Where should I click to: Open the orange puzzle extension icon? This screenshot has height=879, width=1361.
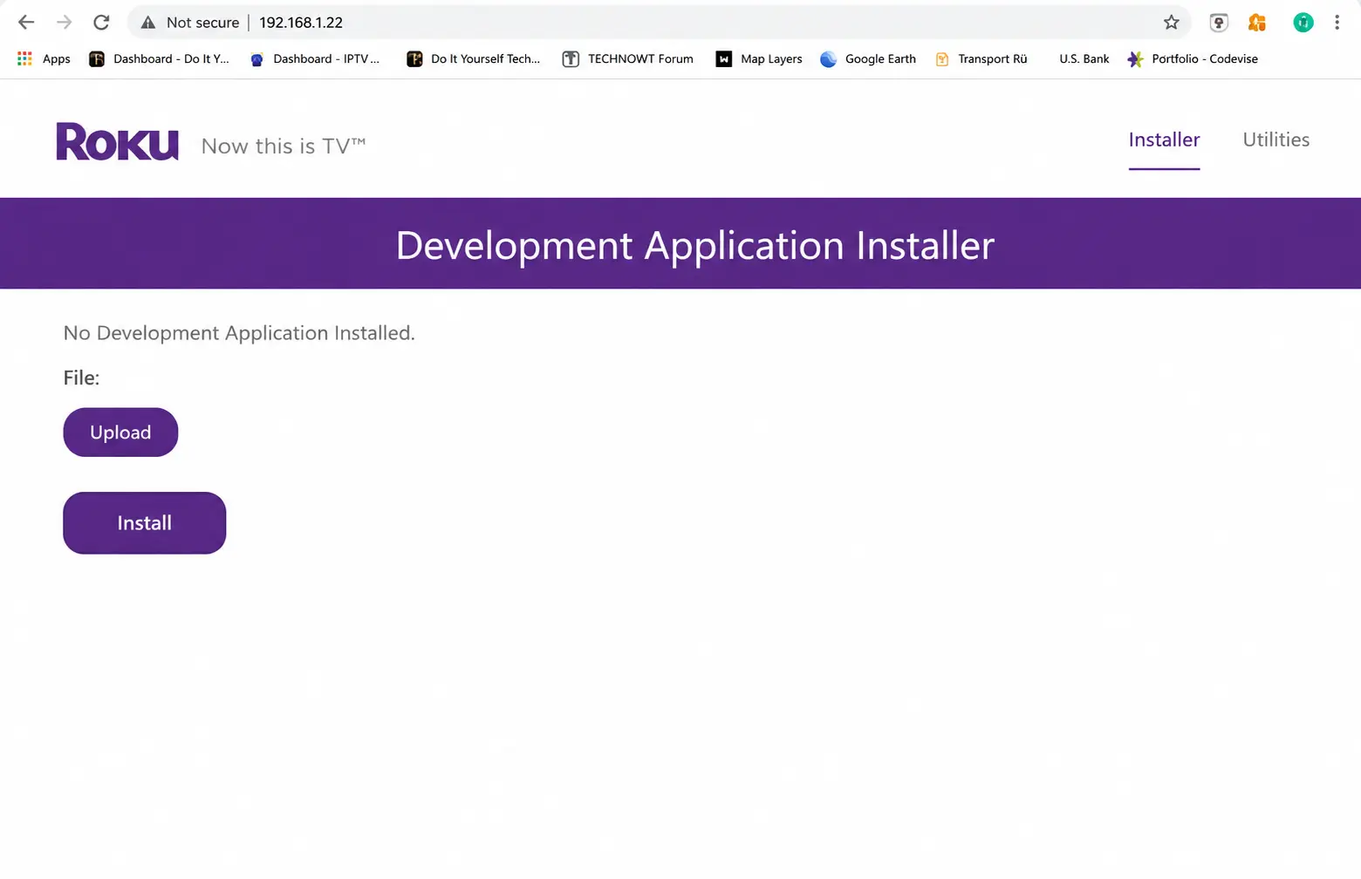tap(1257, 23)
